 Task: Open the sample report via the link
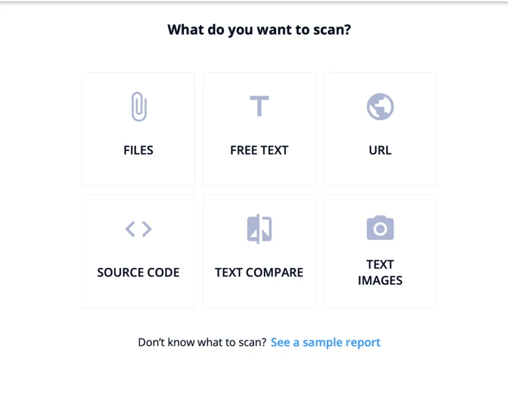pos(326,342)
